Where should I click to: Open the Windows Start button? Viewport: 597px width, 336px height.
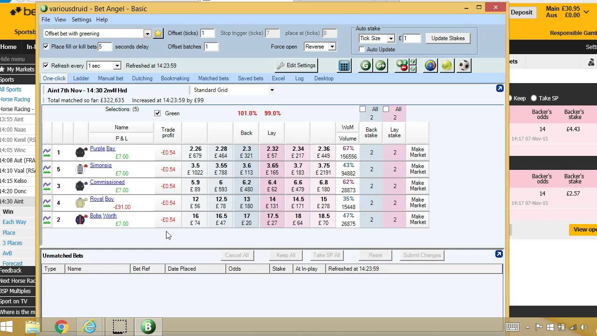7,327
